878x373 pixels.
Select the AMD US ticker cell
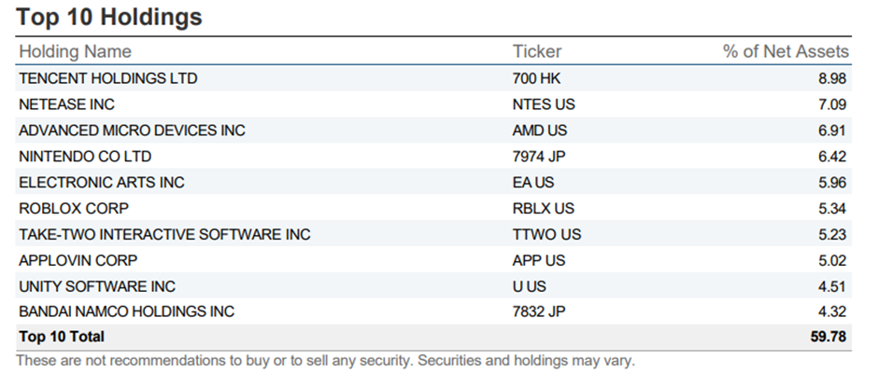pyautogui.click(x=540, y=131)
